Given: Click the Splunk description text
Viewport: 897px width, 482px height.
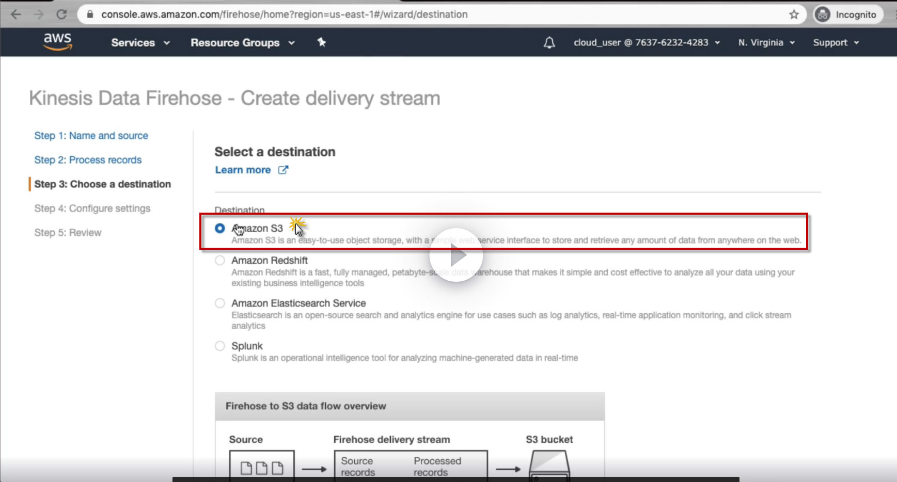Looking at the screenshot, I should click(405, 358).
